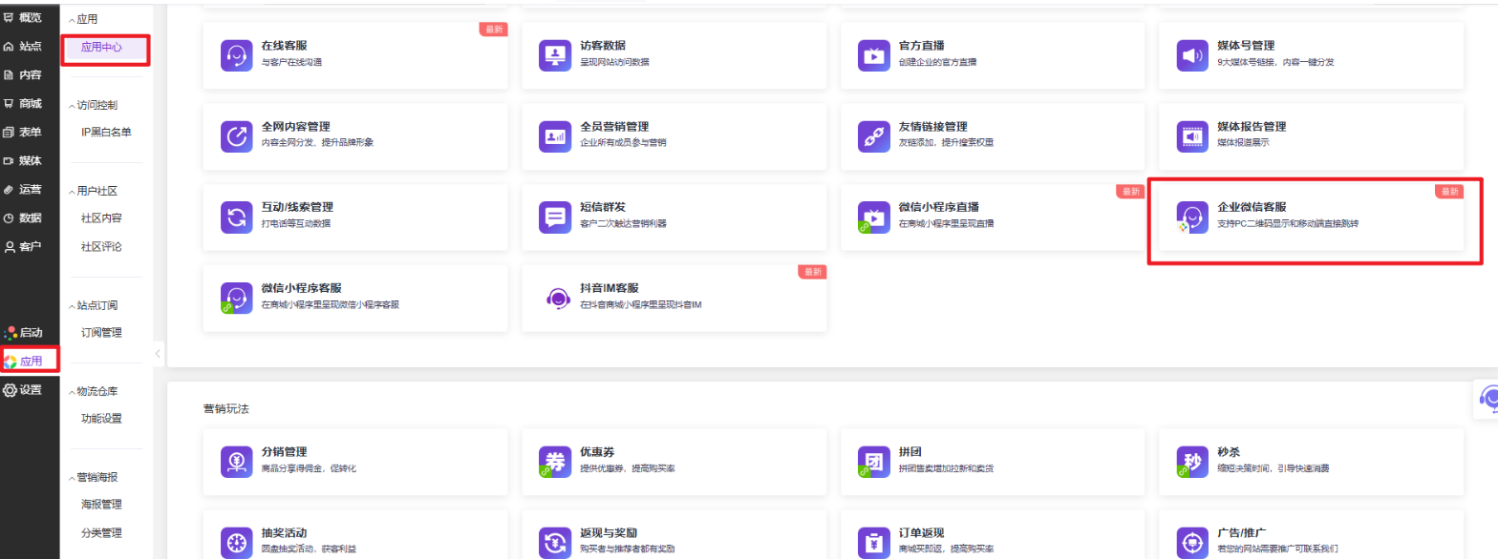
Task: Collapse the secondary sidebar with arrow handle
Action: coord(158,353)
